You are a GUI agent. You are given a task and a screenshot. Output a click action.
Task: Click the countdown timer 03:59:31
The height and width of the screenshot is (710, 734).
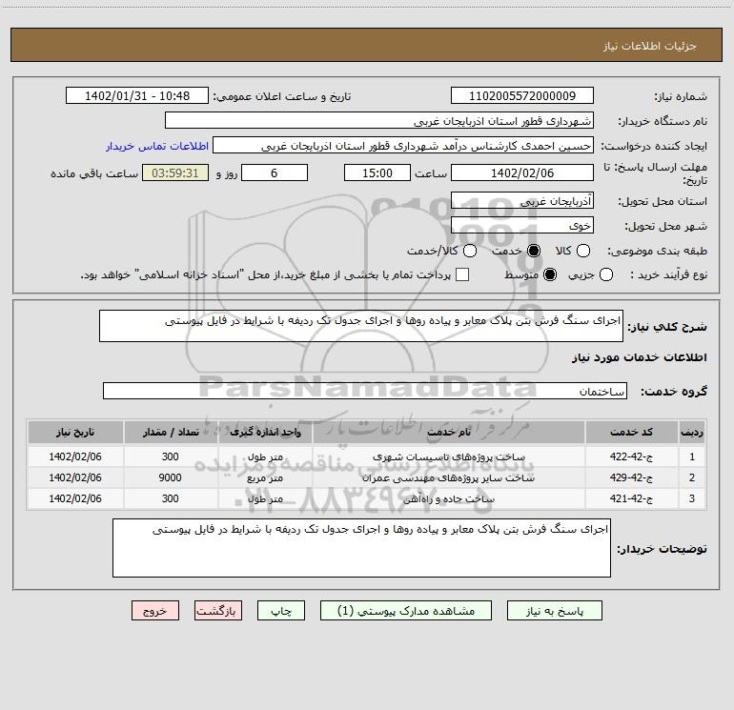(175, 172)
